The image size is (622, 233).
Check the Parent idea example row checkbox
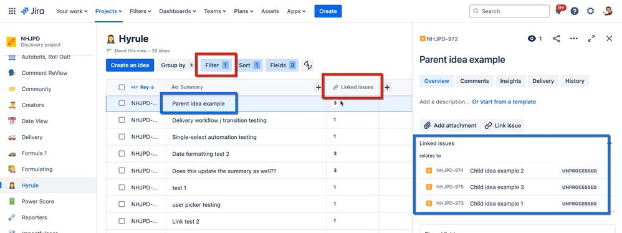pos(122,103)
